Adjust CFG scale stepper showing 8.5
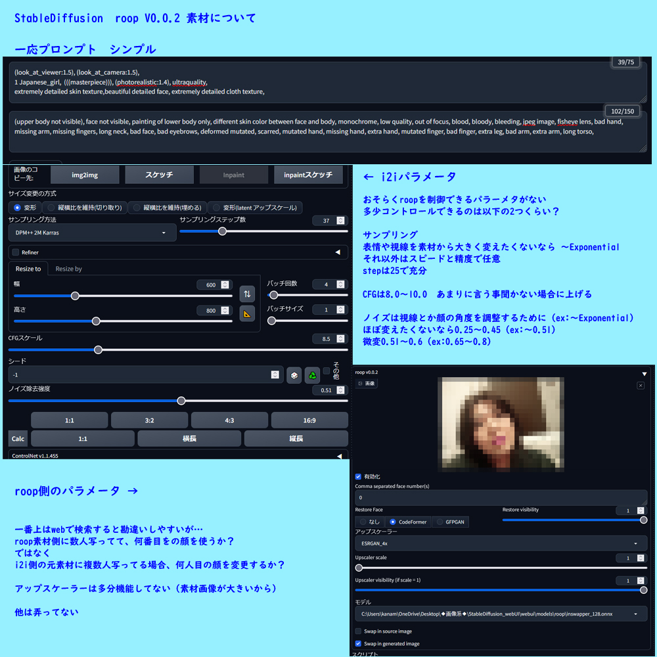This screenshot has height=657, width=657. point(340,338)
